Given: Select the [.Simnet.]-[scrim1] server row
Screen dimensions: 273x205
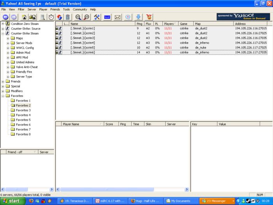Looking at the screenshot, I should coord(161,28).
